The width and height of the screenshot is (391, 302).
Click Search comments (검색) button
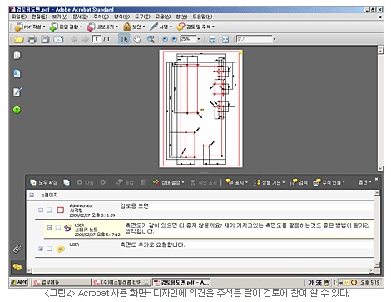(x=299, y=182)
